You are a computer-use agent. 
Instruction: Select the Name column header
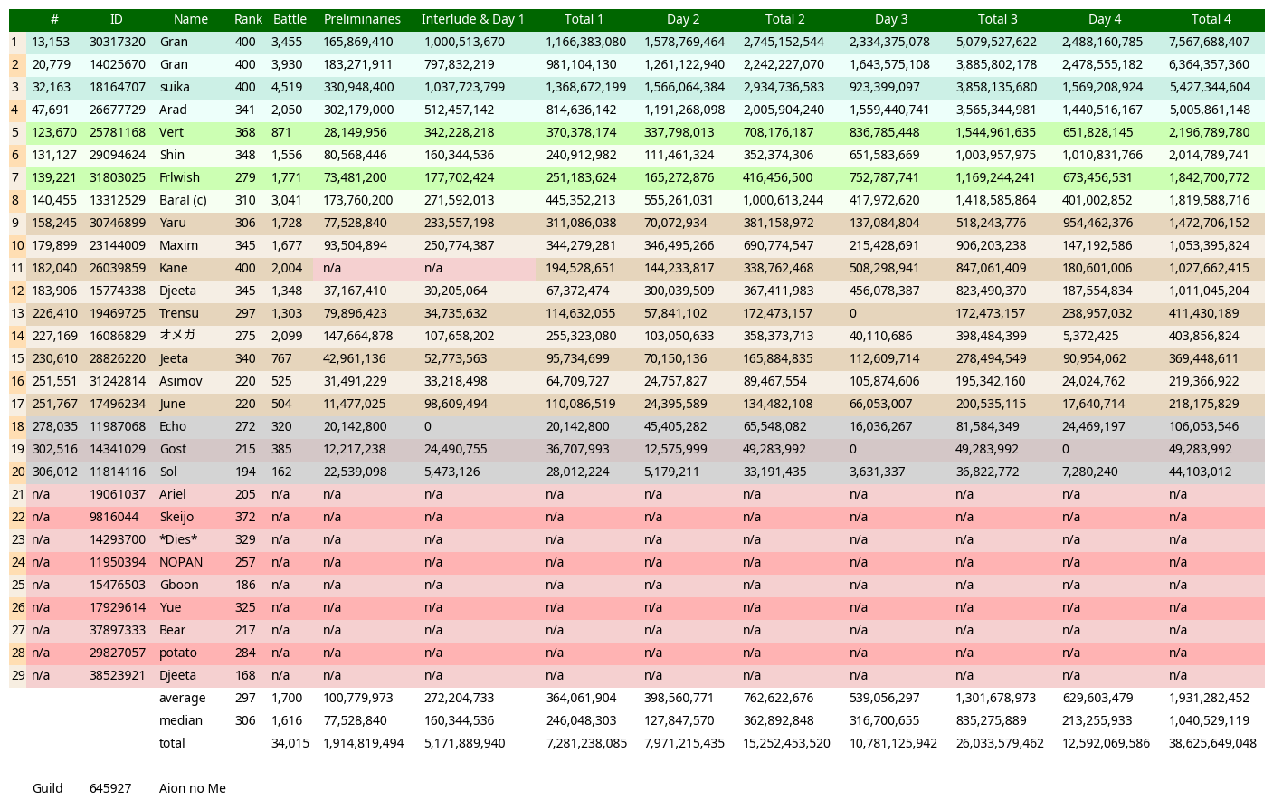point(191,19)
